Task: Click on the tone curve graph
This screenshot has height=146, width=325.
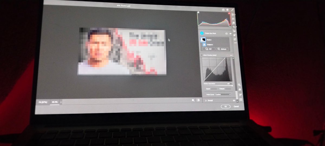Action: [x=217, y=69]
